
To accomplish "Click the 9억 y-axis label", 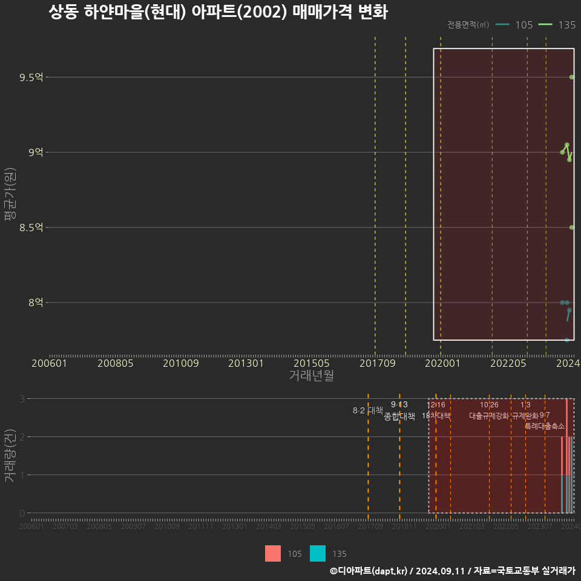I will [x=36, y=153].
